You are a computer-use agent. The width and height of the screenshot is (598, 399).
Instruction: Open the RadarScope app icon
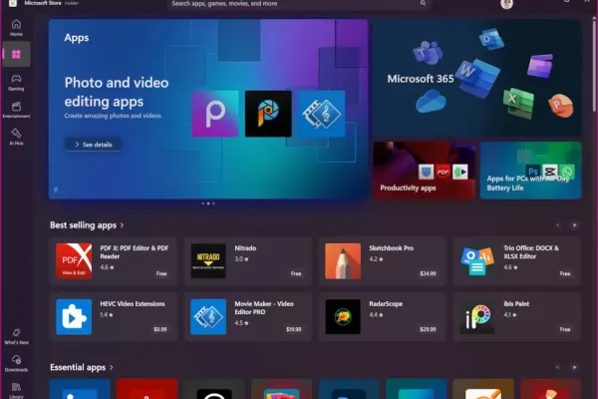[x=343, y=316]
